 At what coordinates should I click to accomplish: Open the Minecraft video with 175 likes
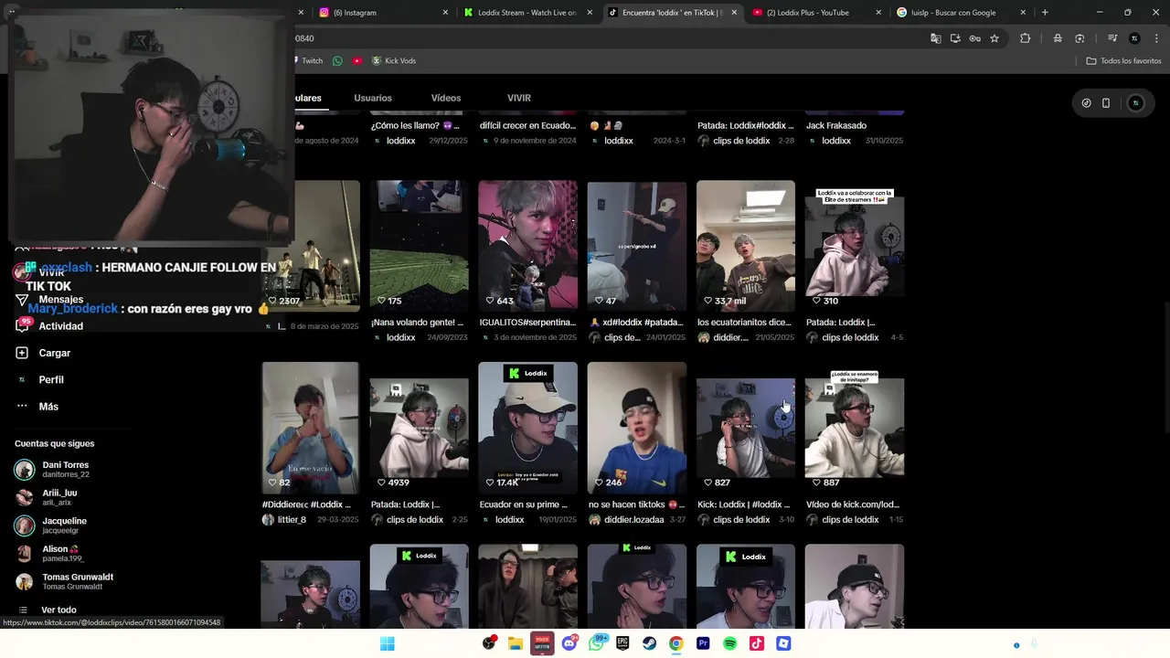coord(419,246)
